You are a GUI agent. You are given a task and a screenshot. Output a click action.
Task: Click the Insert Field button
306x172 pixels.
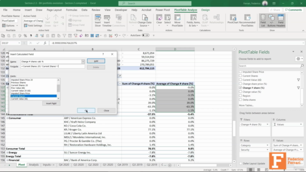51,103
